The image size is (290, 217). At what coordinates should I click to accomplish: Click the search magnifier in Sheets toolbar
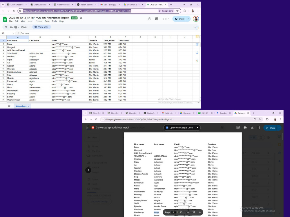[x=6, y=27]
